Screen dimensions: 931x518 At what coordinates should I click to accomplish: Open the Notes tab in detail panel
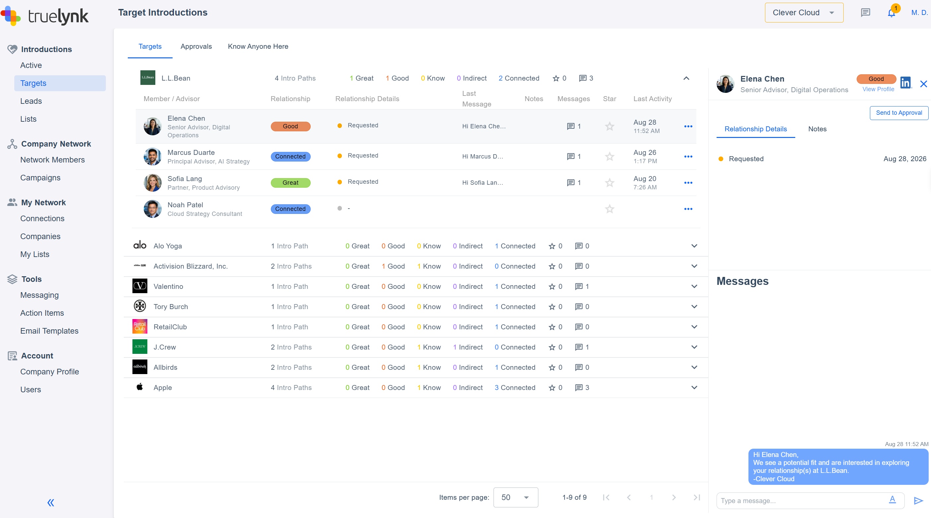(817, 129)
